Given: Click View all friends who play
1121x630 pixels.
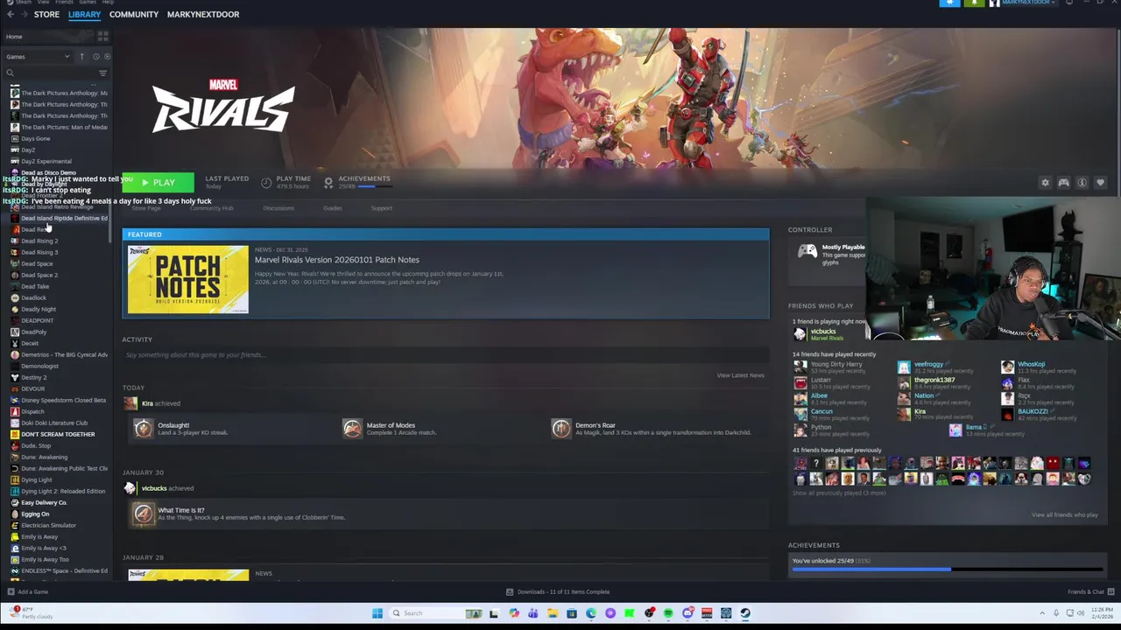Looking at the screenshot, I should click(x=1064, y=514).
